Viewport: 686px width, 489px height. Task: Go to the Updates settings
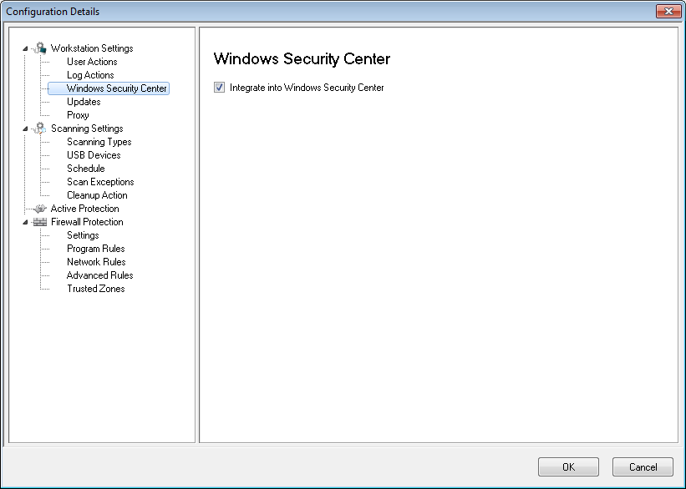(84, 102)
